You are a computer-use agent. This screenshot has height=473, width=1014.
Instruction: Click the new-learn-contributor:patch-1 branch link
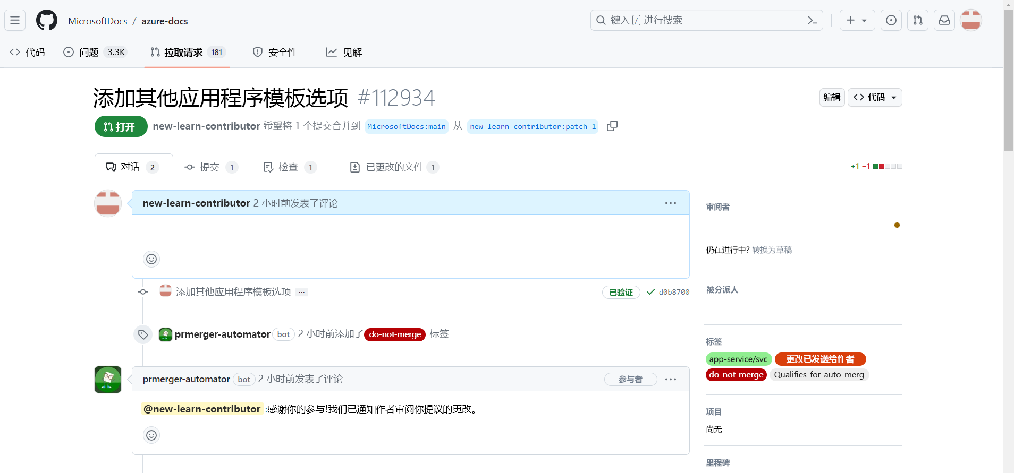coord(533,126)
